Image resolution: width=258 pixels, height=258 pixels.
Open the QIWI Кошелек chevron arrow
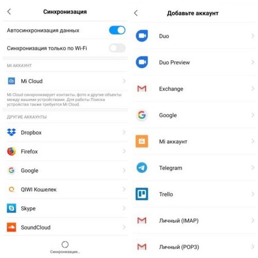tap(124, 189)
